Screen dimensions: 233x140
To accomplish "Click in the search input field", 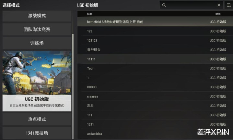I will pyautogui.click(x=192, y=5).
